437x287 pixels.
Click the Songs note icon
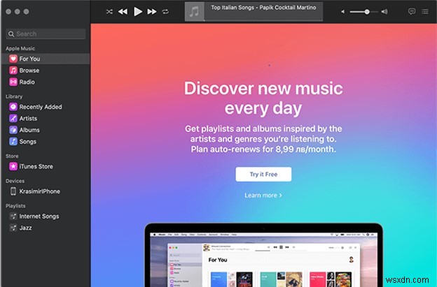pos(13,142)
